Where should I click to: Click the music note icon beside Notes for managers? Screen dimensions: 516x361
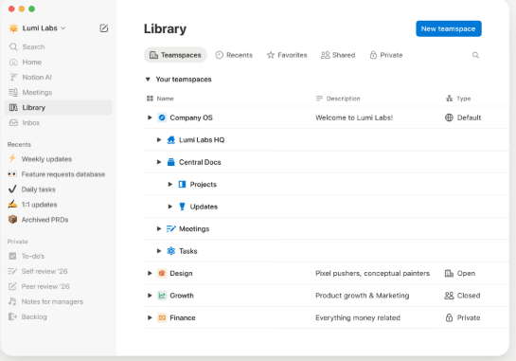pos(12,301)
